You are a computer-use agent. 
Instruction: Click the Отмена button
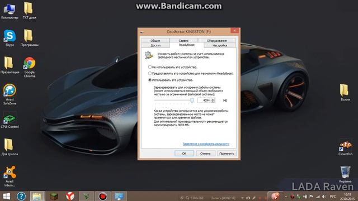[205, 154]
